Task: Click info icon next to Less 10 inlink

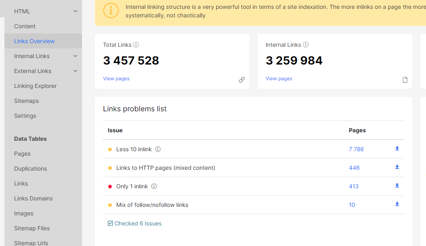Action: tap(158, 149)
